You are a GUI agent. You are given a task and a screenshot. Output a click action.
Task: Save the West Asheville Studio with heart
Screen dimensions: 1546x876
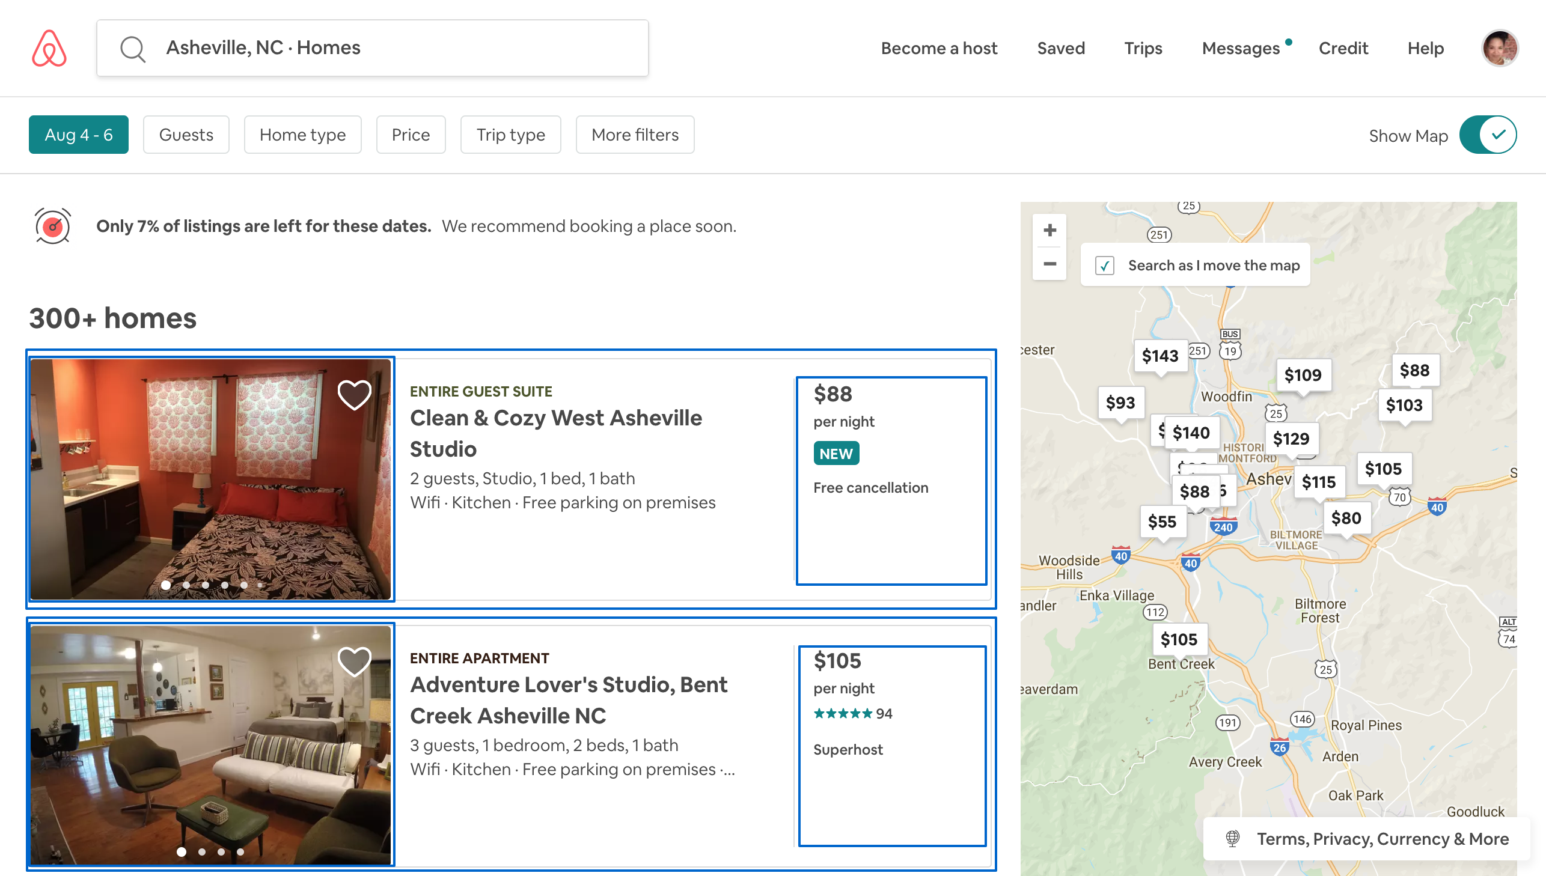(354, 395)
